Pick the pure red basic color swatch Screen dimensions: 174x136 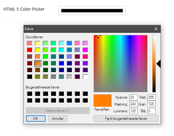(x=30, y=50)
